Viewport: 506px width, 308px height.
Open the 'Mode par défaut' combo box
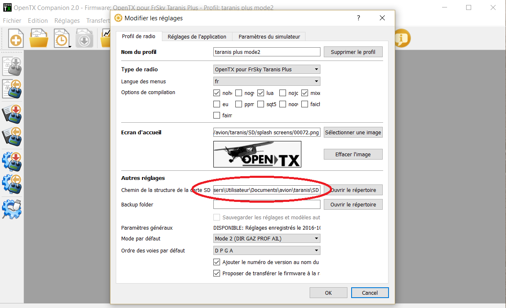[x=266, y=238]
